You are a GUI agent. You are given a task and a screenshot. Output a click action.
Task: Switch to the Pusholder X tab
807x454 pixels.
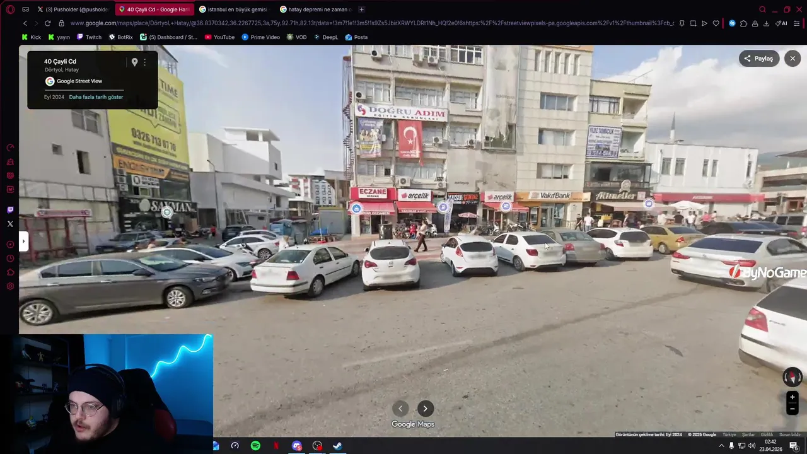coord(73,9)
